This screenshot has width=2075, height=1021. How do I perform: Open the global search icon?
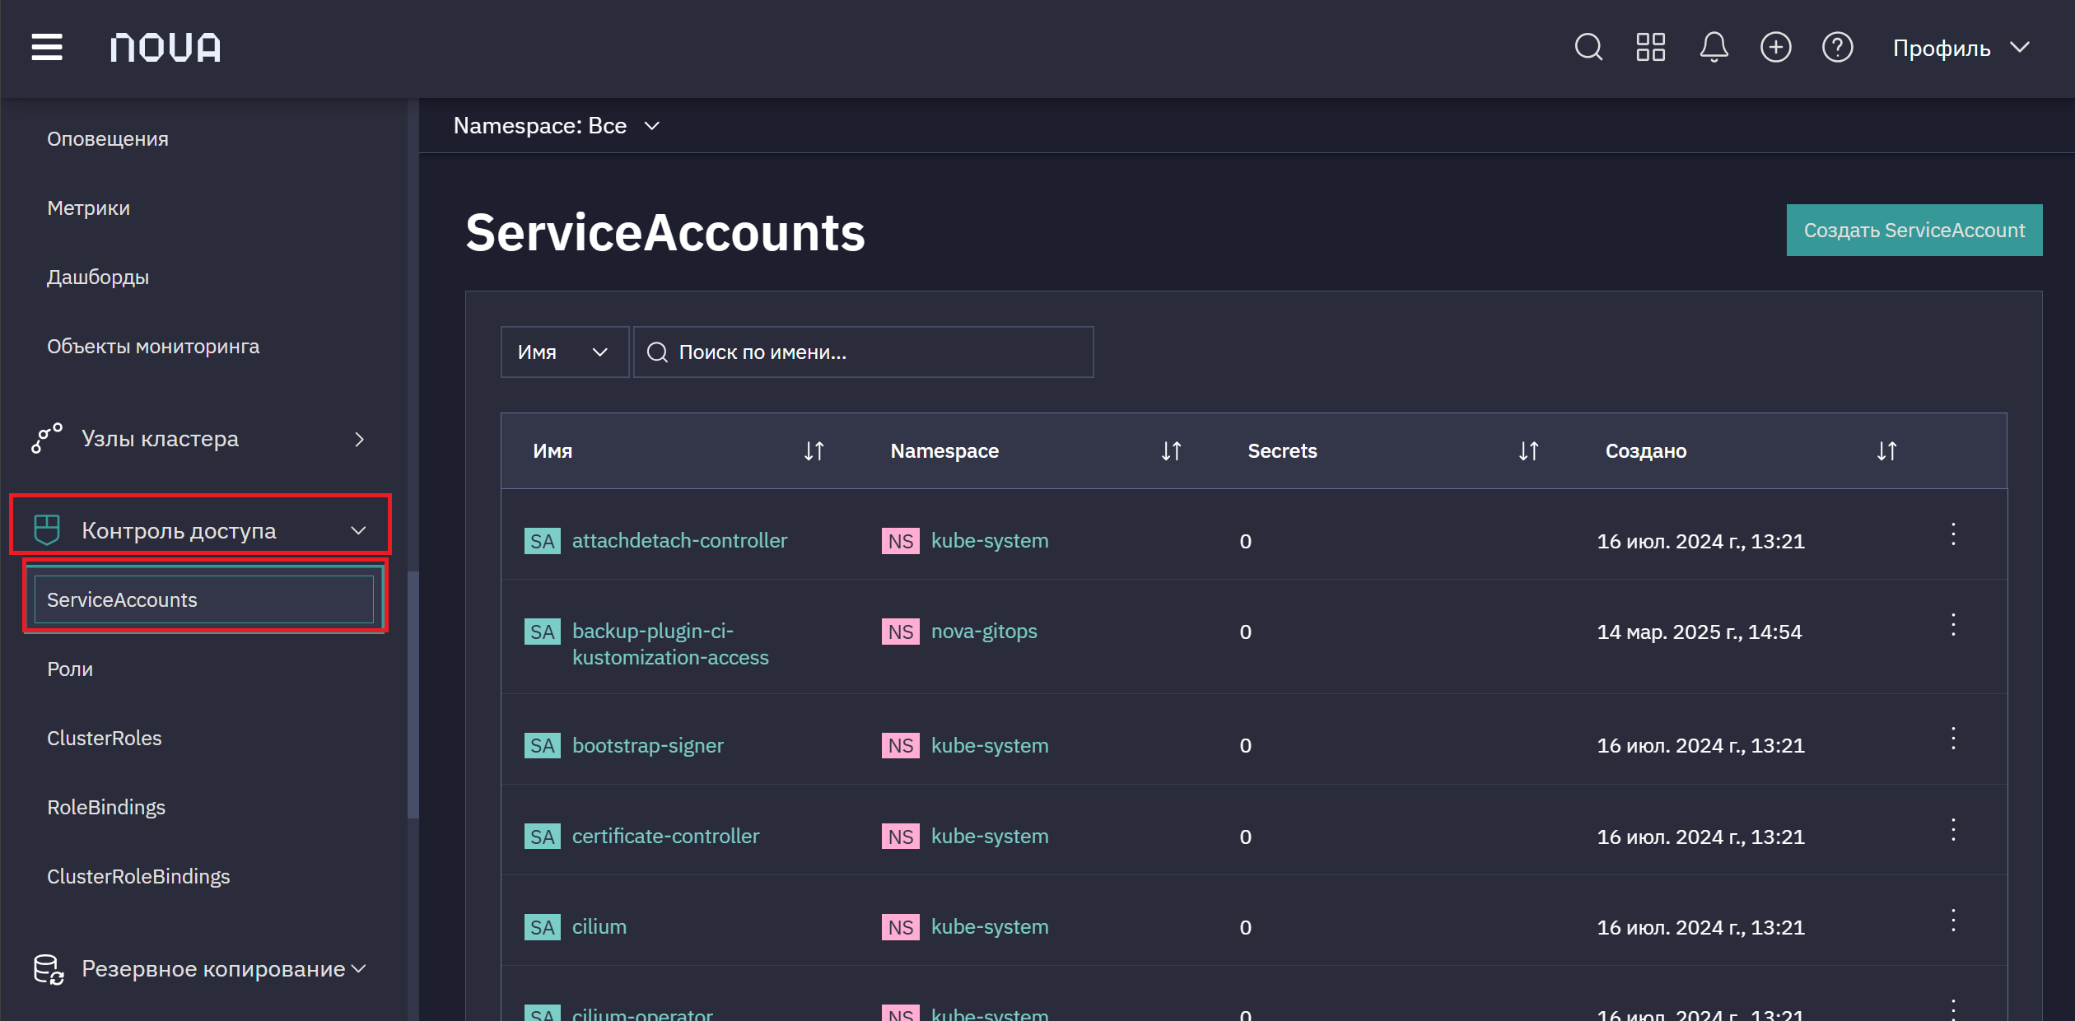(x=1588, y=47)
